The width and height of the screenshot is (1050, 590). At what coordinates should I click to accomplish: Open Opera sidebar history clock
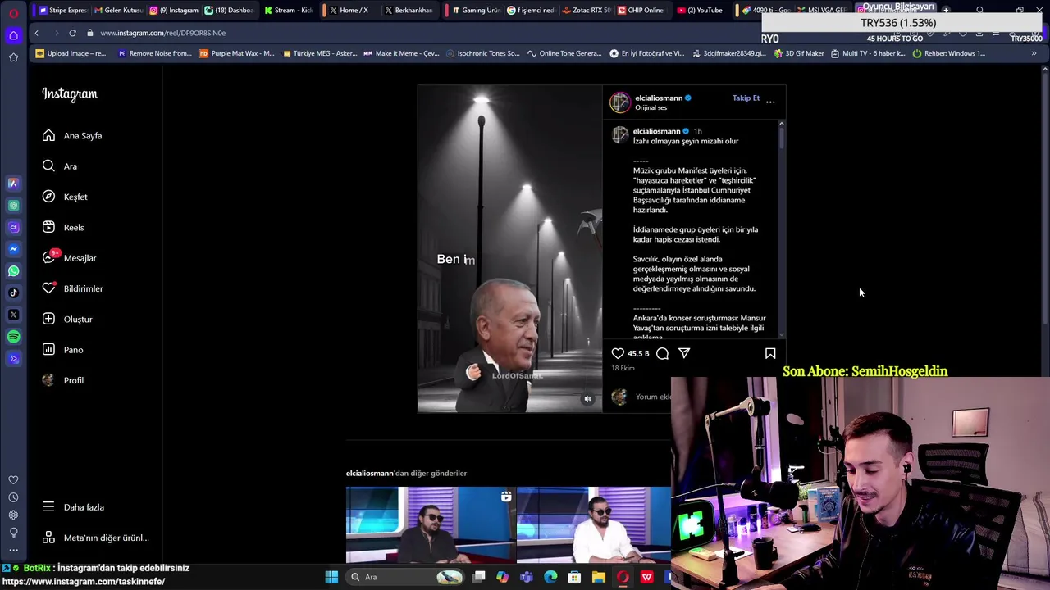tap(13, 497)
